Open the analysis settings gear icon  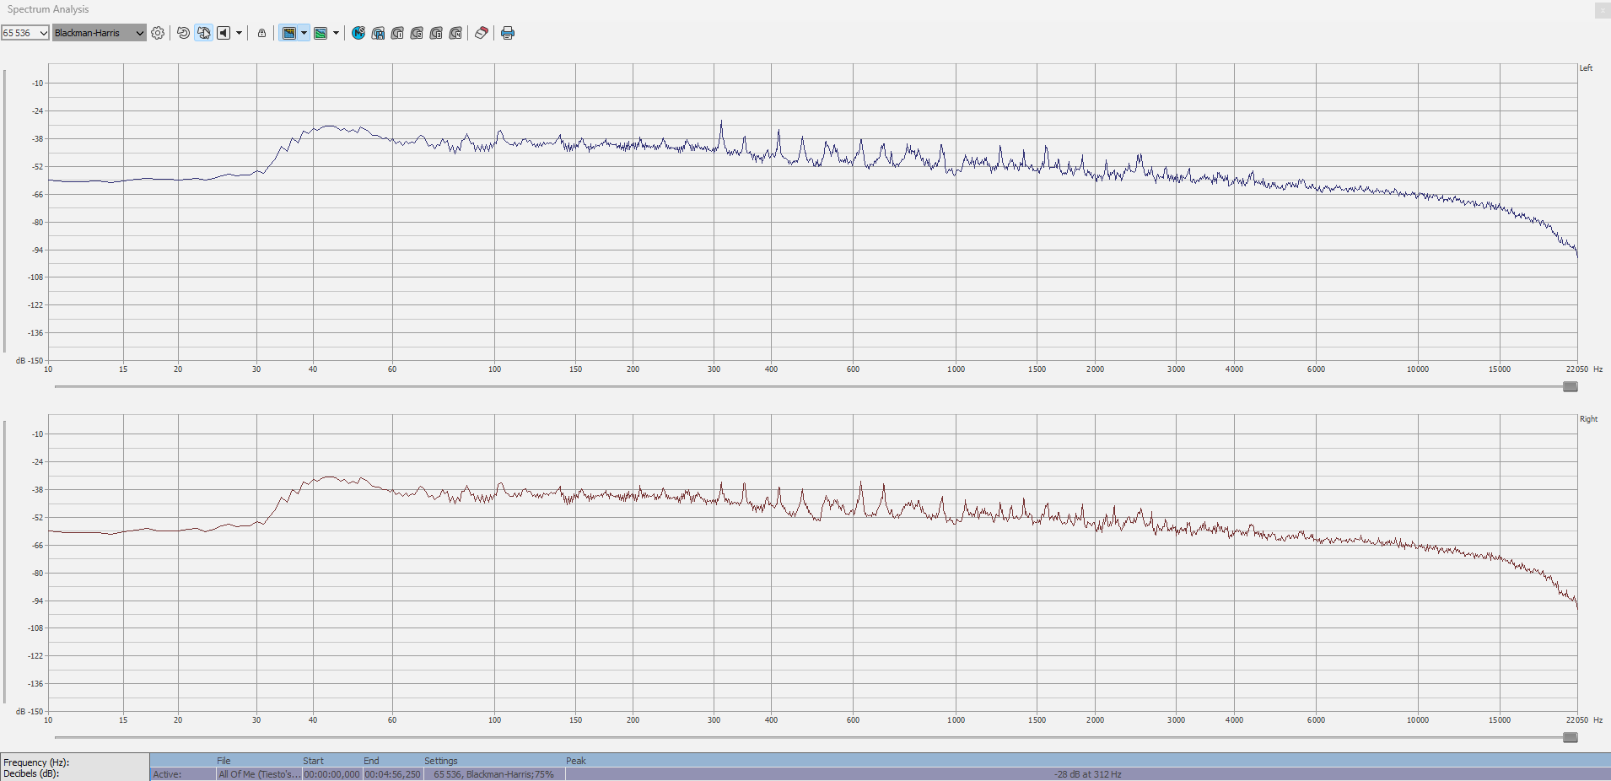[158, 33]
